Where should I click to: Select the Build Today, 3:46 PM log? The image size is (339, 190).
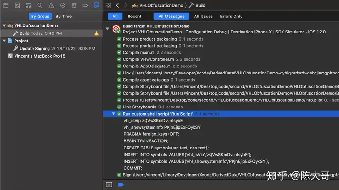coord(51,33)
